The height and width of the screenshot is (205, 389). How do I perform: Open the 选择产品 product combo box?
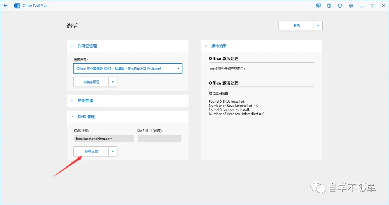[x=128, y=68]
